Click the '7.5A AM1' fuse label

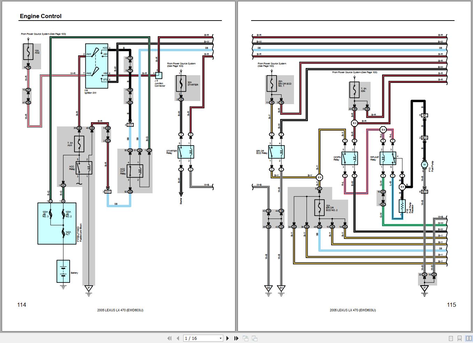pos(70,144)
